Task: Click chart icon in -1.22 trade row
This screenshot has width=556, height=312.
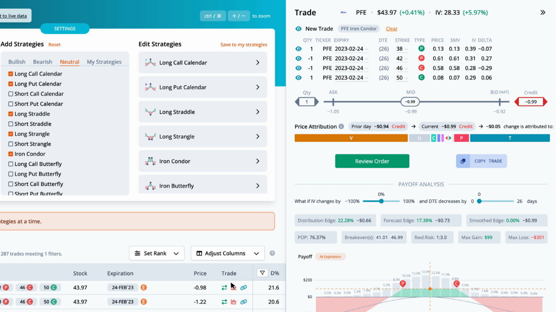Action: coord(233,302)
